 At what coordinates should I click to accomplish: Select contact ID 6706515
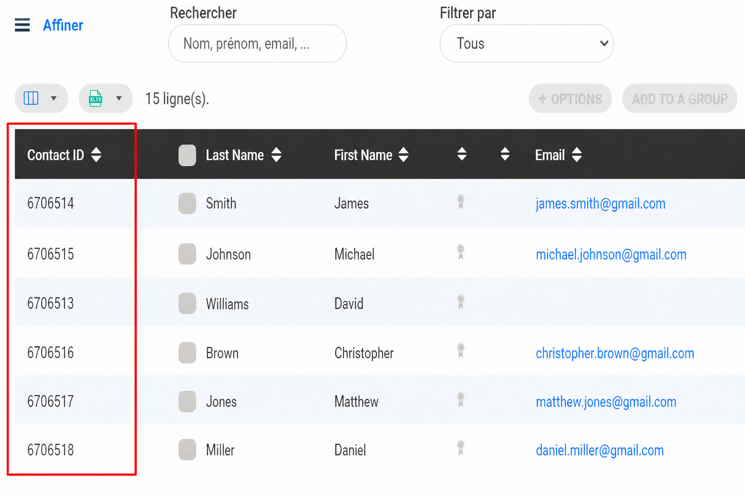point(50,254)
